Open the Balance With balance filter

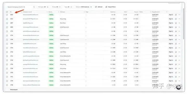(84, 7)
